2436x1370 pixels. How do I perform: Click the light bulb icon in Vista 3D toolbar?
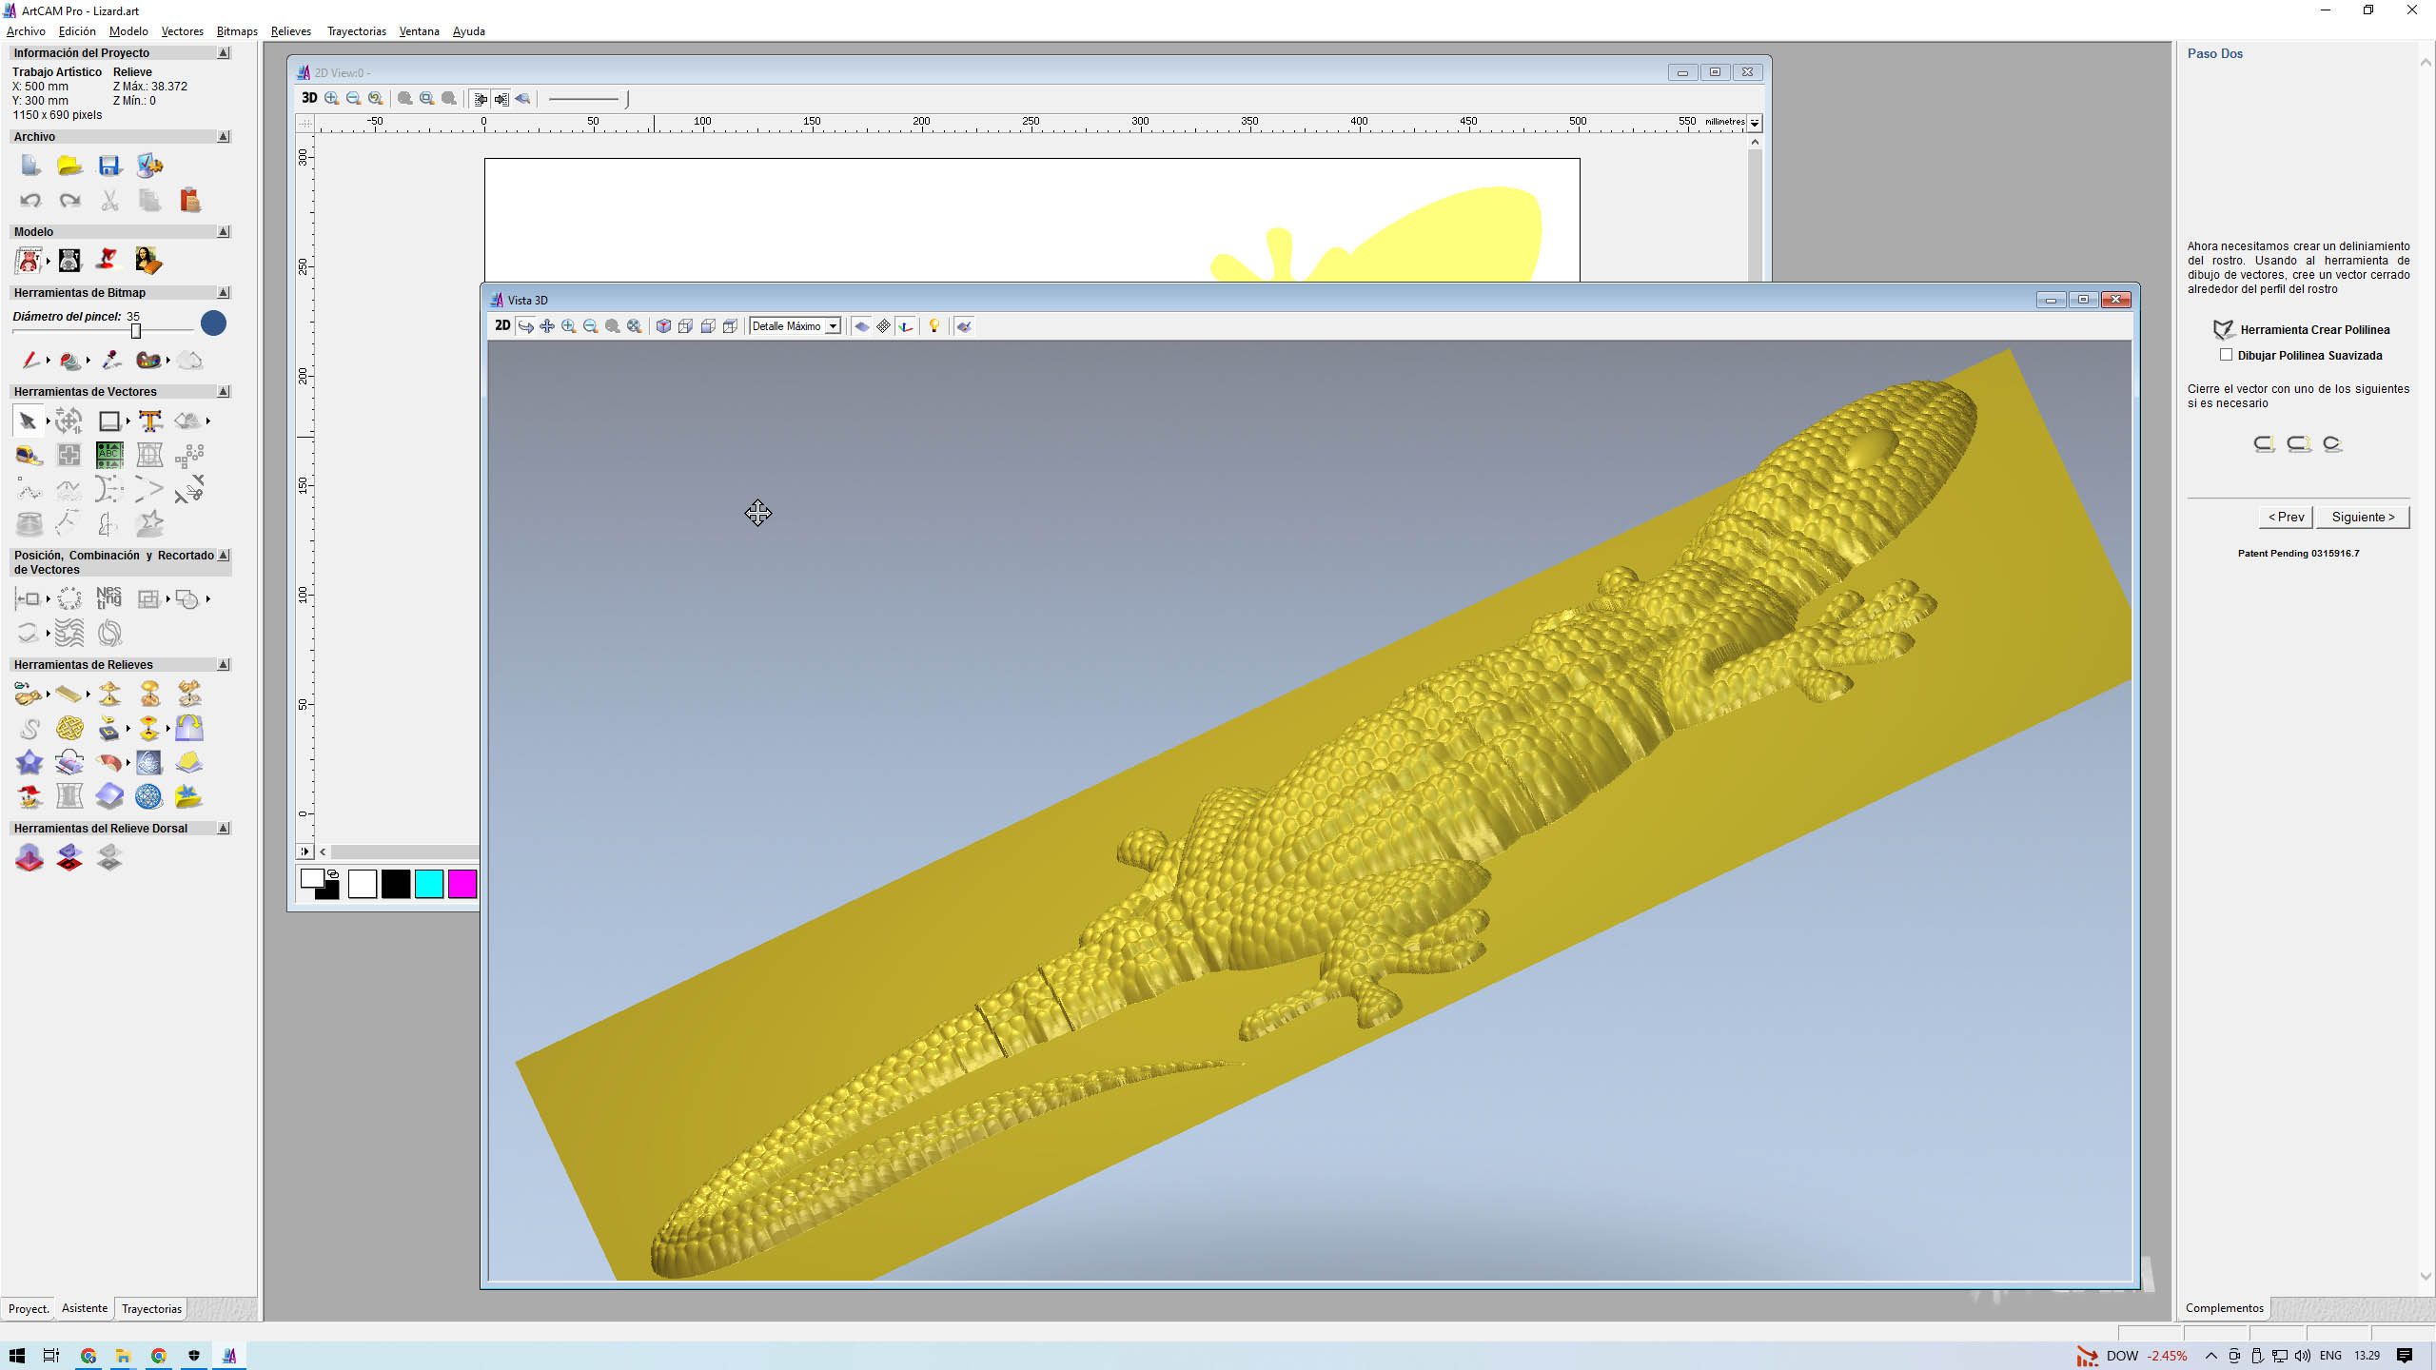pyautogui.click(x=934, y=326)
